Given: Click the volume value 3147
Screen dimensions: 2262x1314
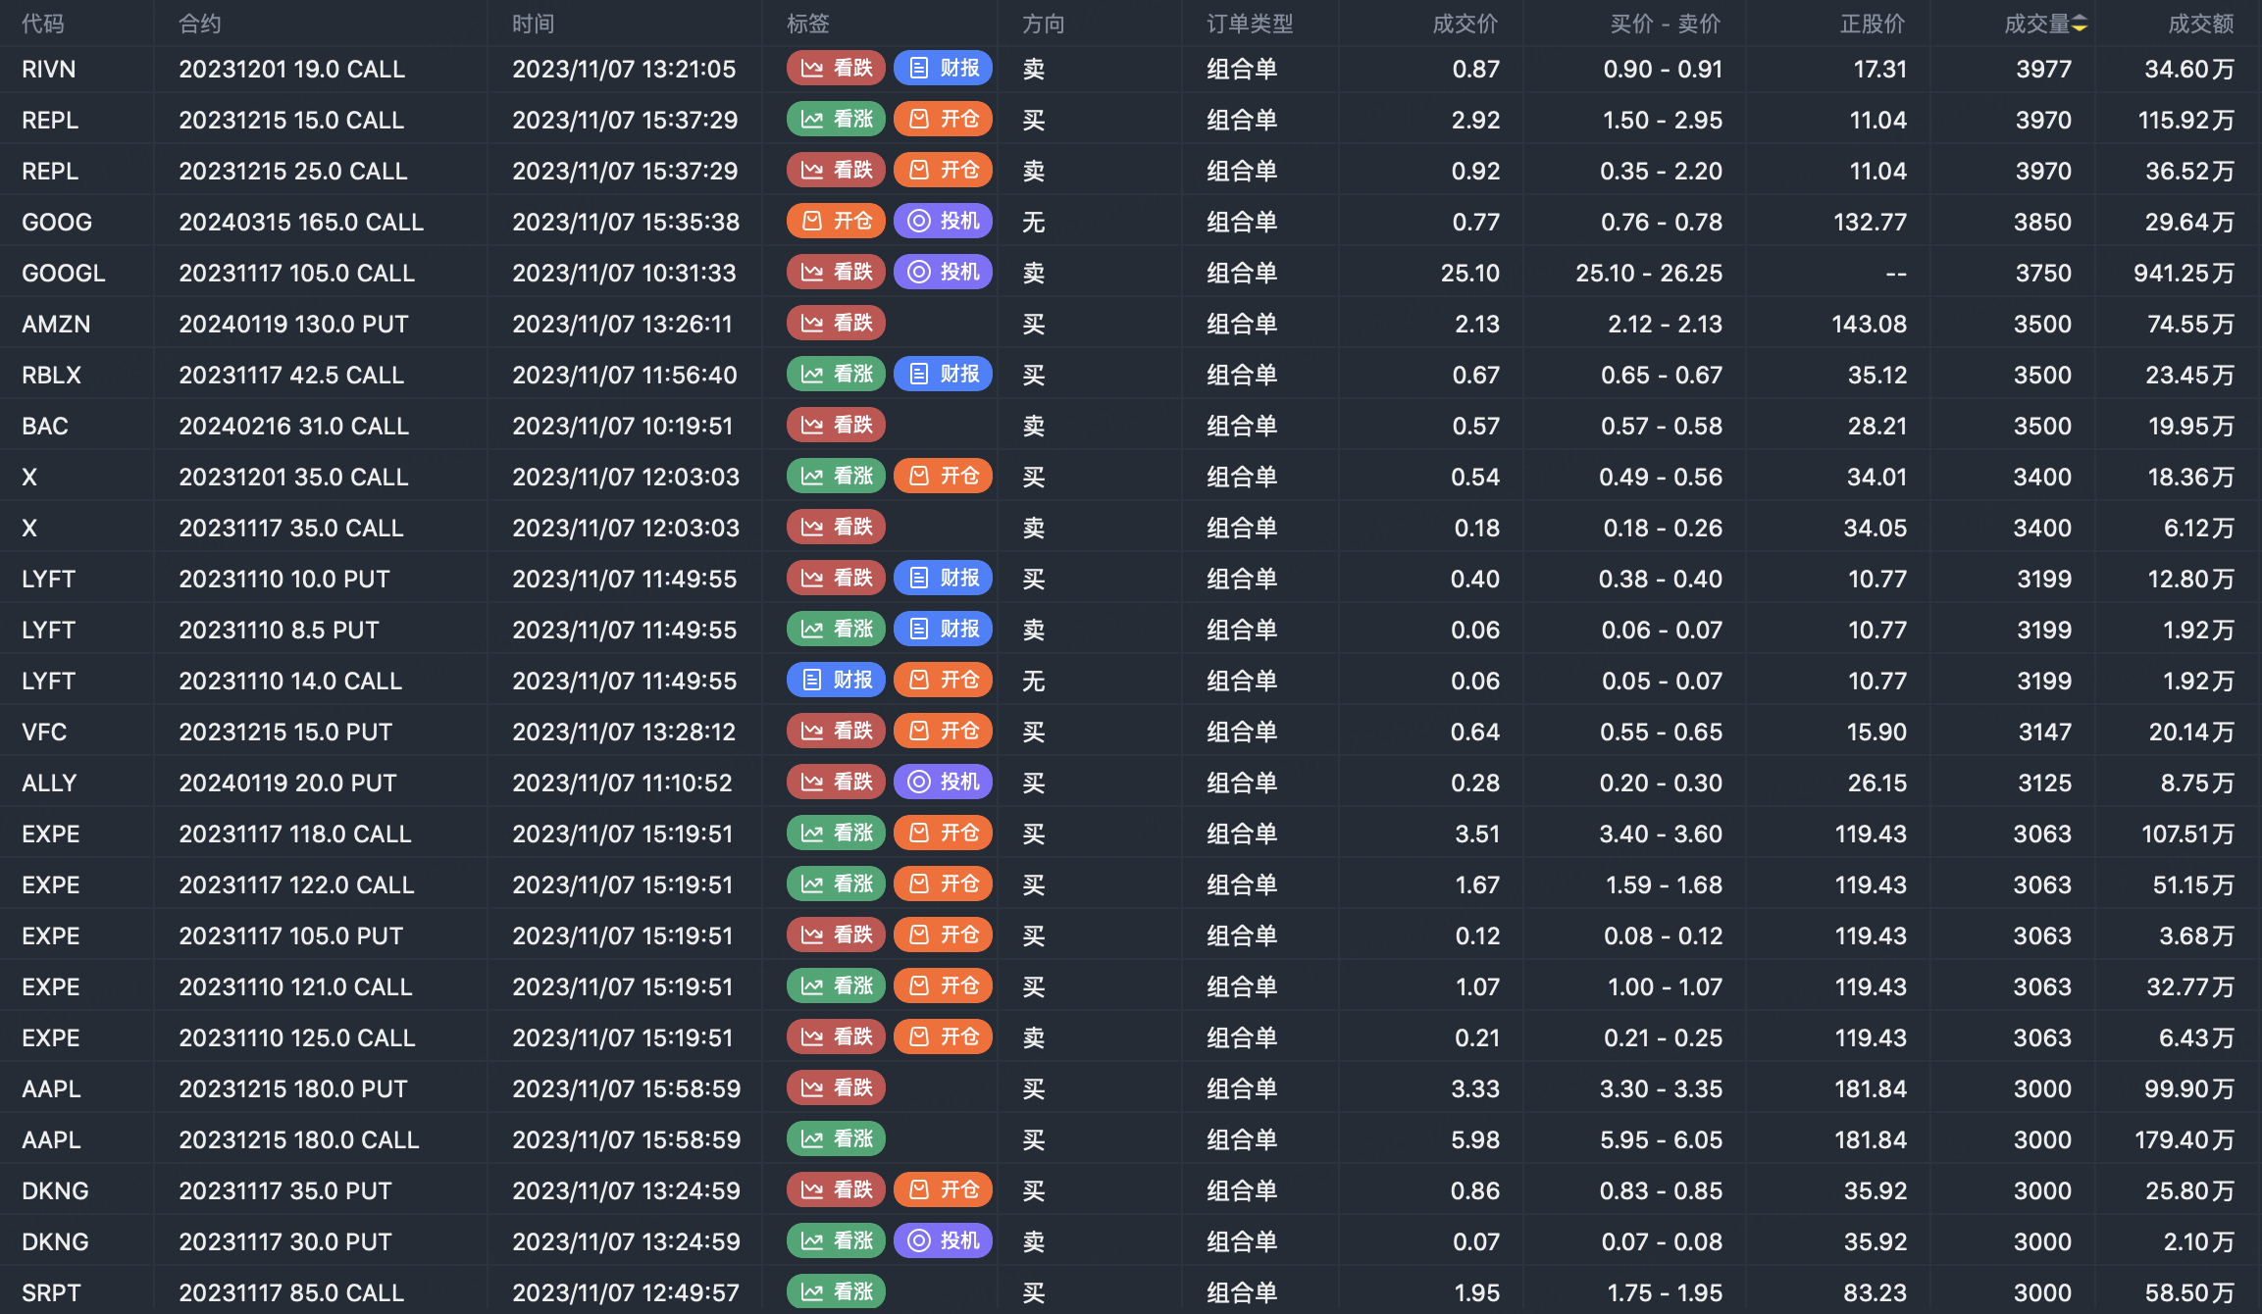Looking at the screenshot, I should click(x=2045, y=733).
